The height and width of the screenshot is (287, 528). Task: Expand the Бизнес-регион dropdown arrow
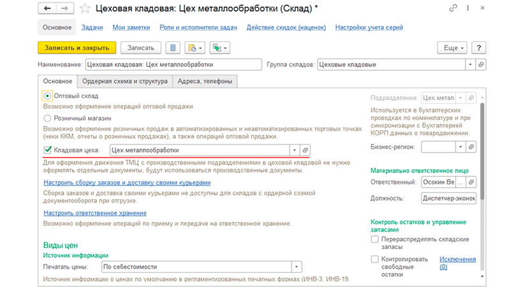click(x=460, y=147)
